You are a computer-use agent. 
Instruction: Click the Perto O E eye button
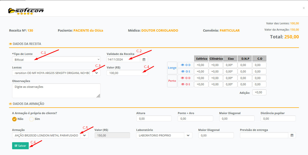[186, 85]
